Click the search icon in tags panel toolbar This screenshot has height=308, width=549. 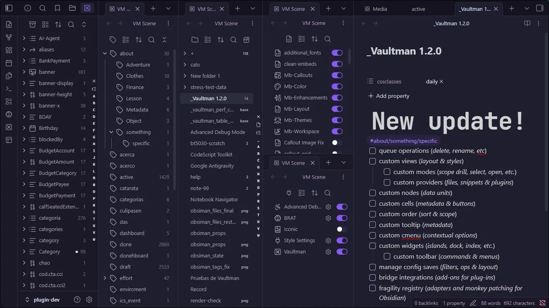tap(152, 40)
